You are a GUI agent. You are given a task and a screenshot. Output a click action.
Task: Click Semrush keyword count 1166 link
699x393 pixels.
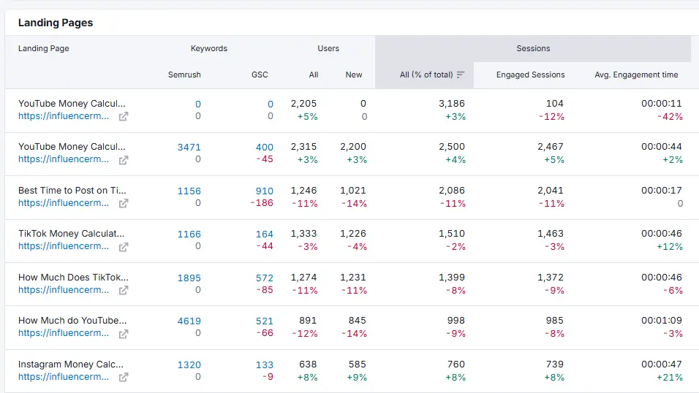pyautogui.click(x=189, y=234)
